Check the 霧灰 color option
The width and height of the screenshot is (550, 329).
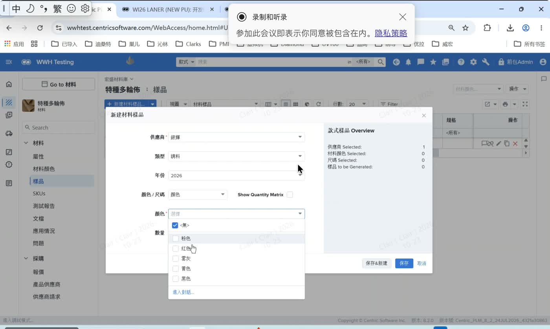[x=175, y=259]
